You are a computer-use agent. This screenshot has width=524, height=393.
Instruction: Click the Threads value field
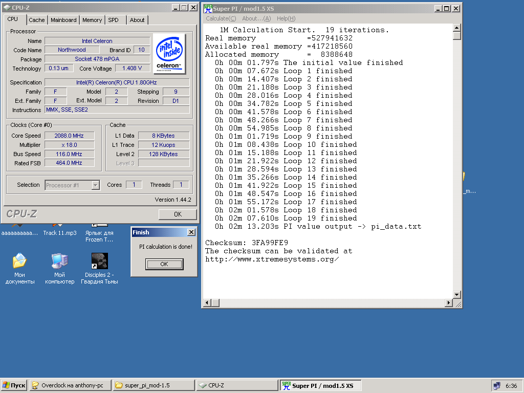181,184
